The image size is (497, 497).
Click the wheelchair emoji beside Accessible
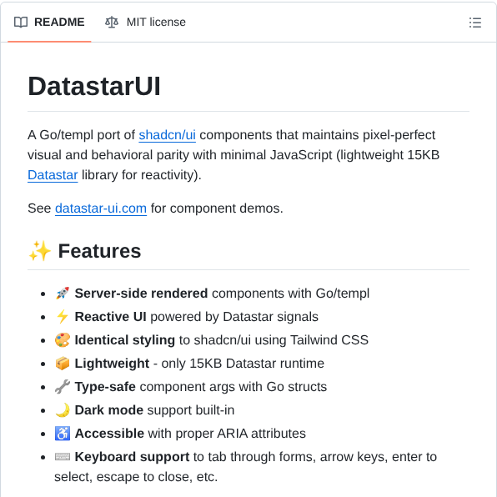[63, 434]
